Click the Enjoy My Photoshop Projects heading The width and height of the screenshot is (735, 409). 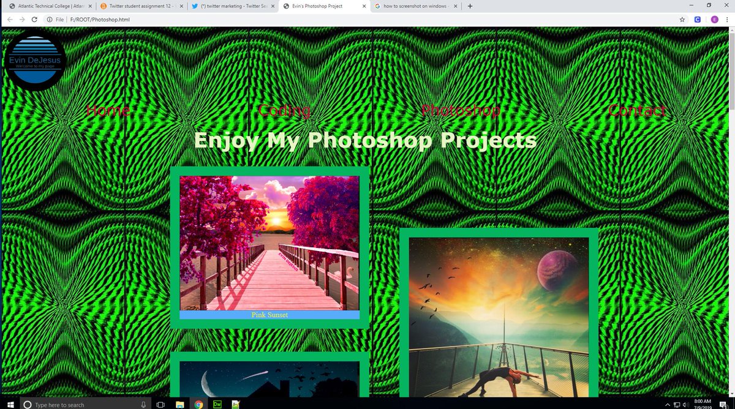pyautogui.click(x=365, y=140)
